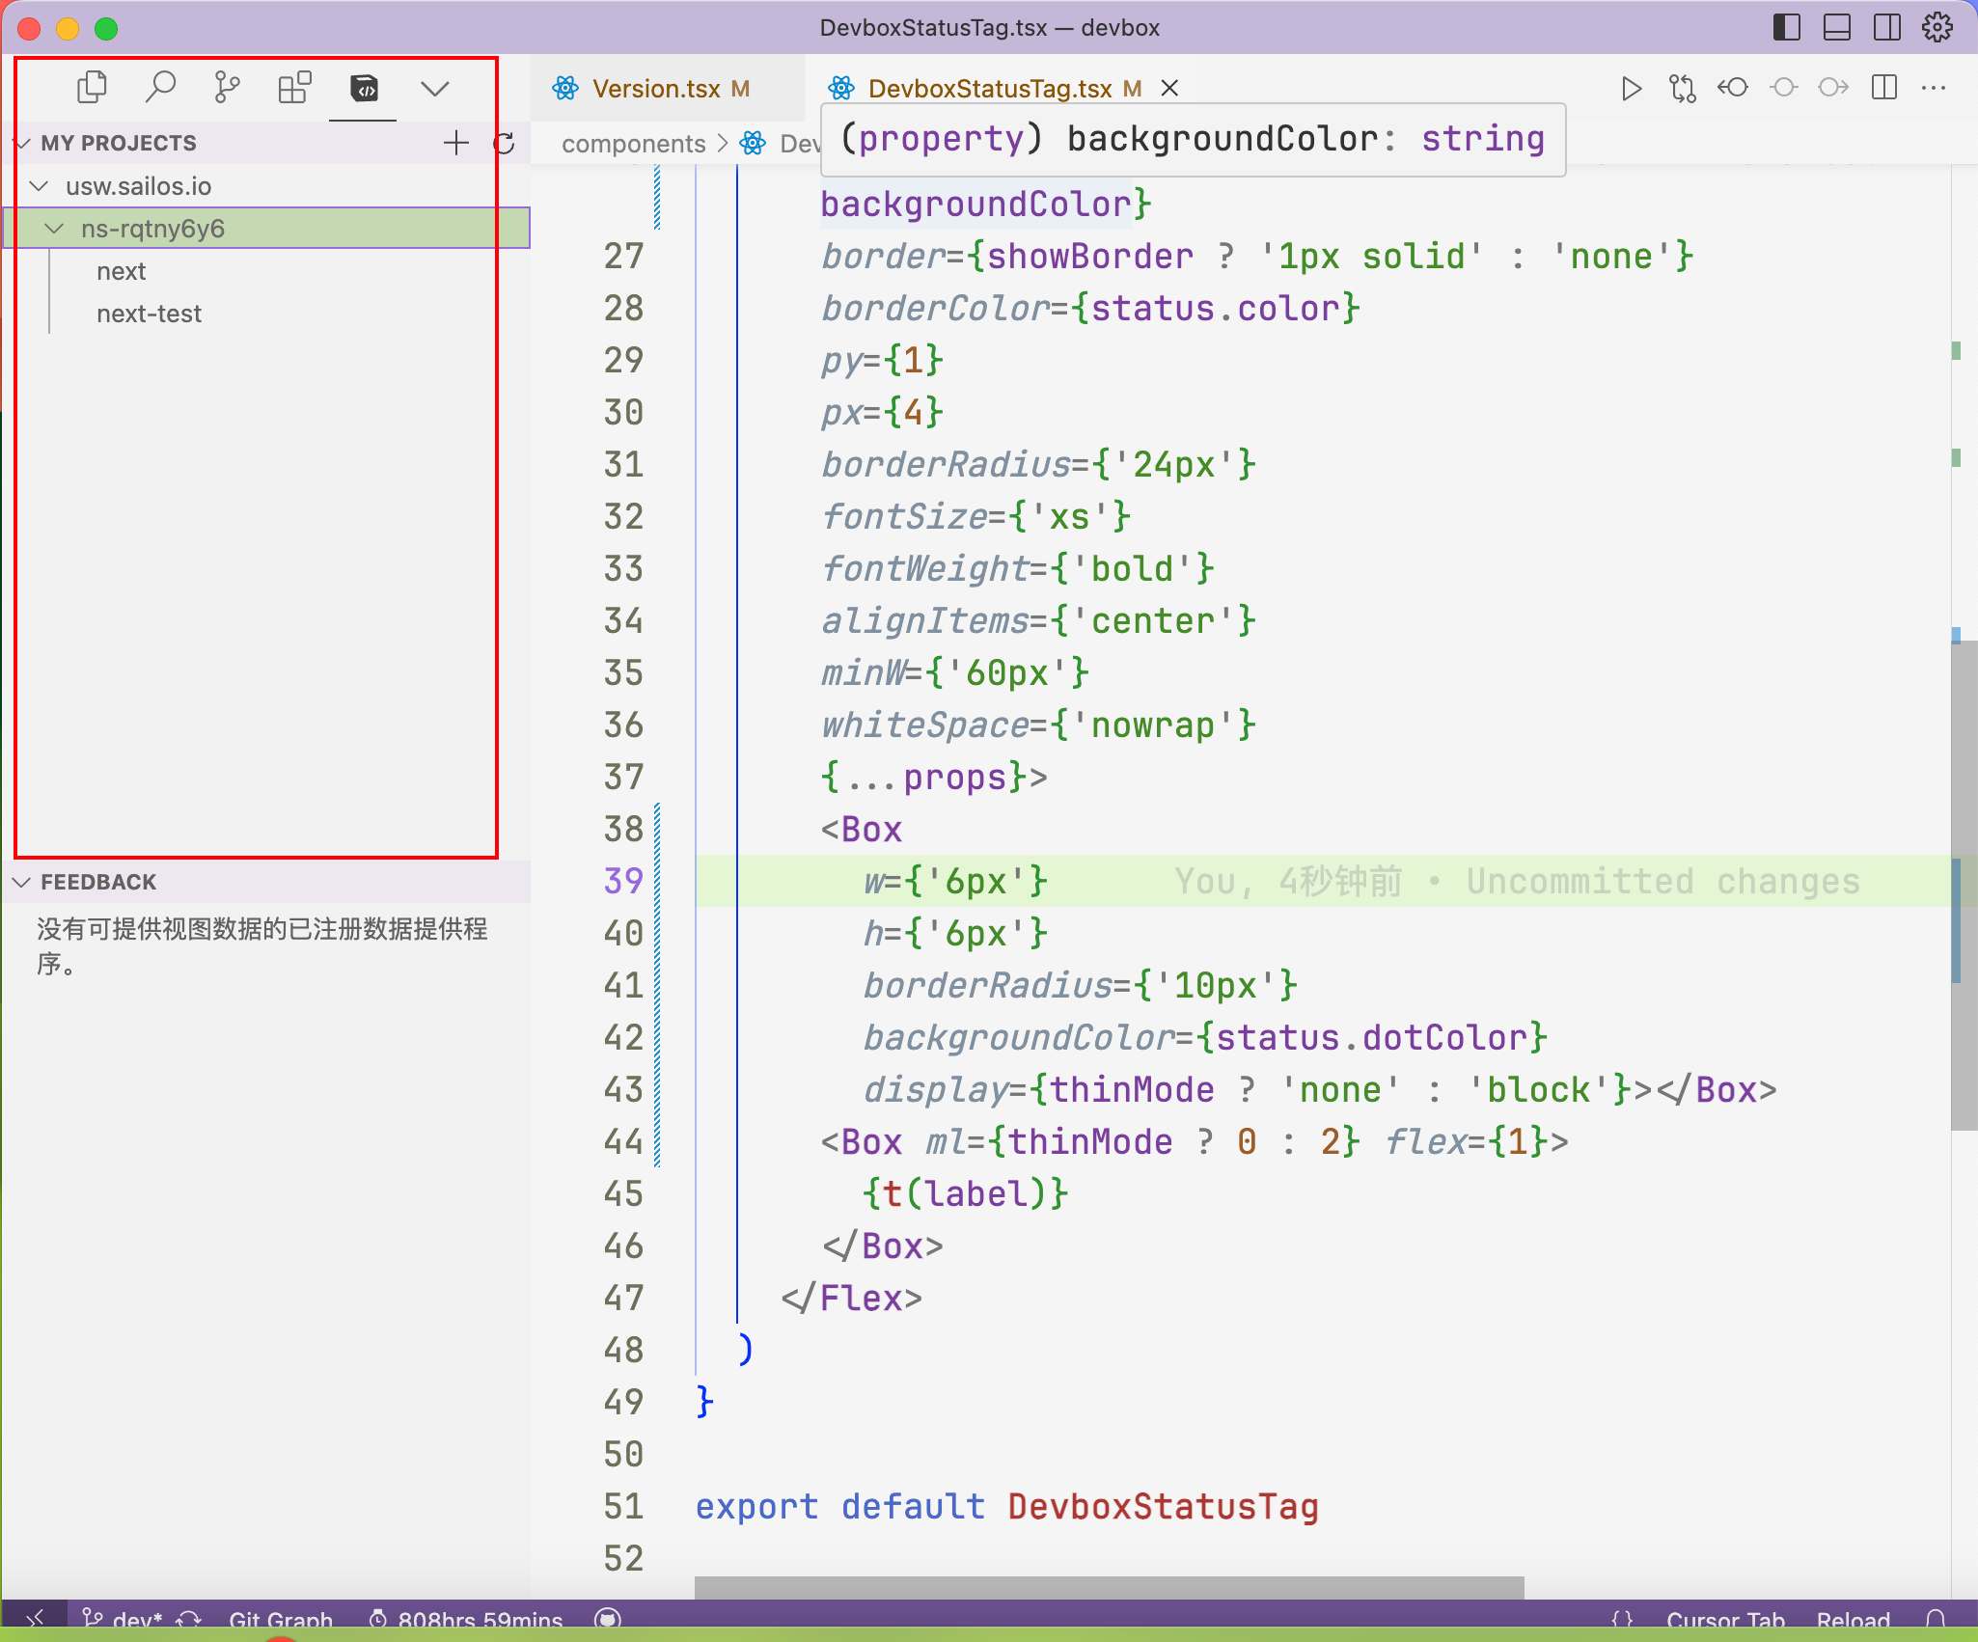Switch to the Version.tsx tab
This screenshot has height=1642, width=1978.
tap(655, 89)
